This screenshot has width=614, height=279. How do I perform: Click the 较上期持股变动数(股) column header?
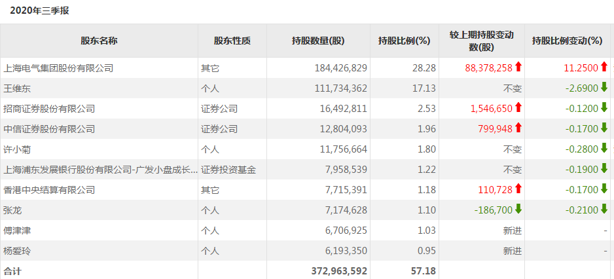click(x=482, y=41)
